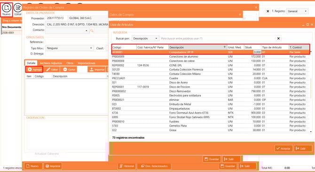Select the Corbata Colección Florencia row
Screen dimensions: 315x172
(210, 69)
